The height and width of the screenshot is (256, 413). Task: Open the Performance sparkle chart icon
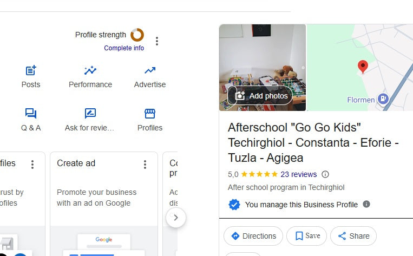tap(90, 70)
